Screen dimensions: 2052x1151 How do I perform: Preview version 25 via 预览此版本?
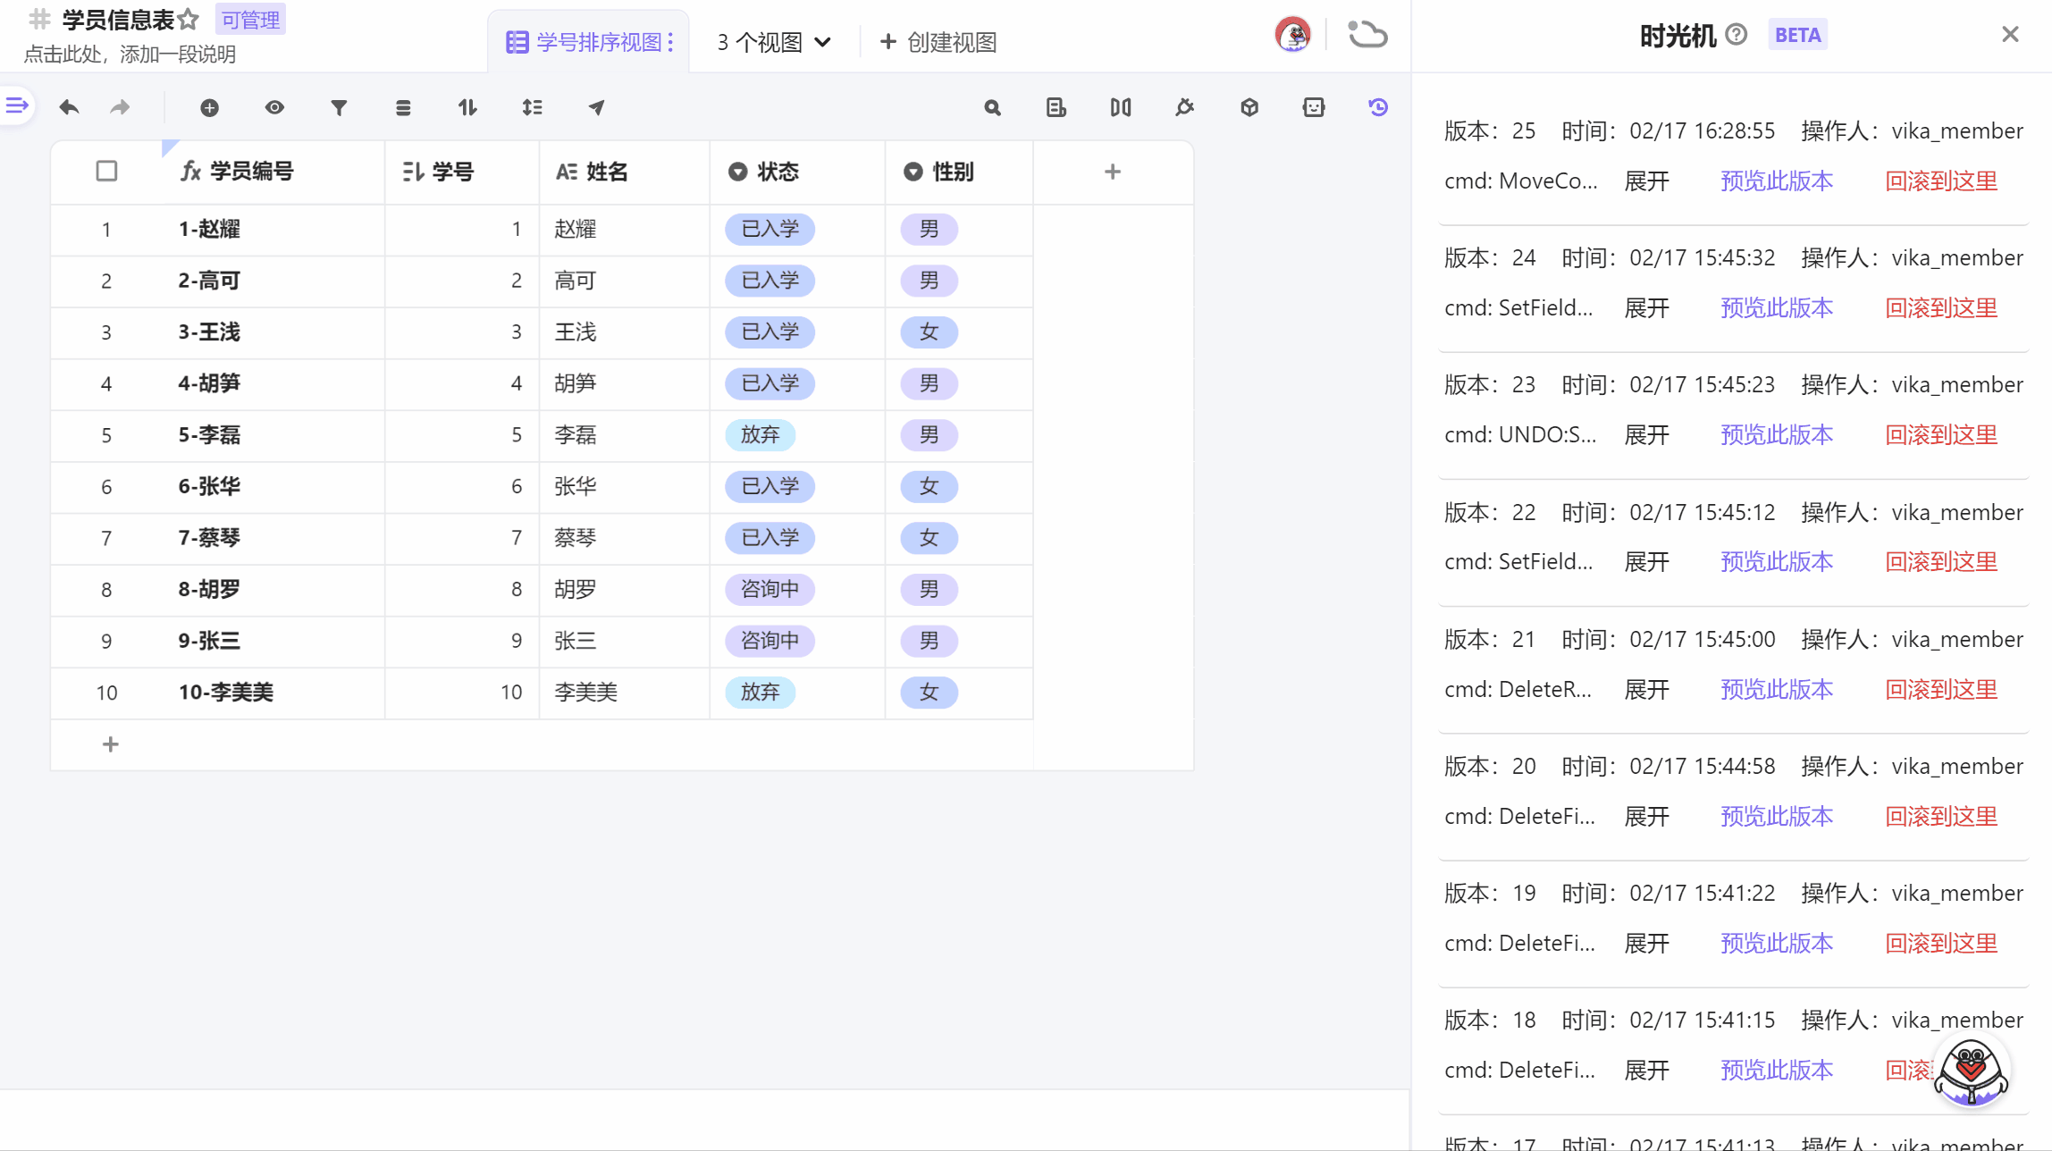(x=1777, y=181)
